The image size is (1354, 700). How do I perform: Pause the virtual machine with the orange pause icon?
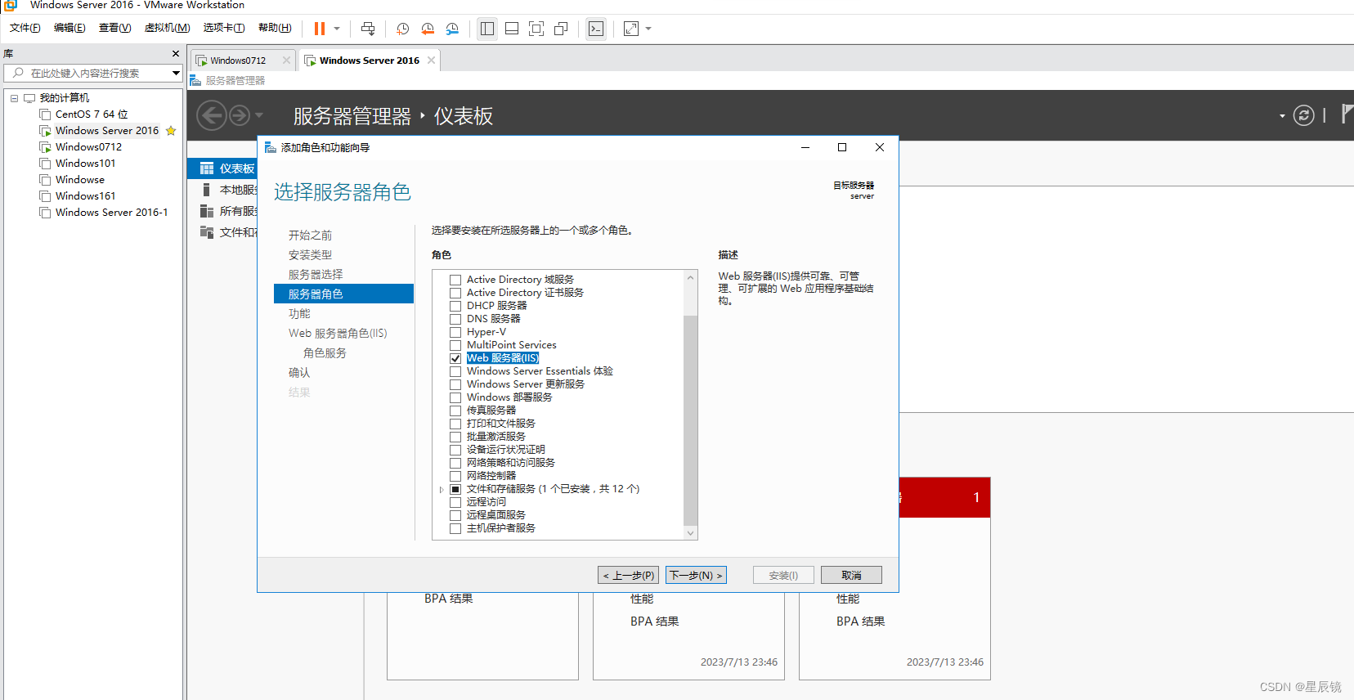pos(320,29)
